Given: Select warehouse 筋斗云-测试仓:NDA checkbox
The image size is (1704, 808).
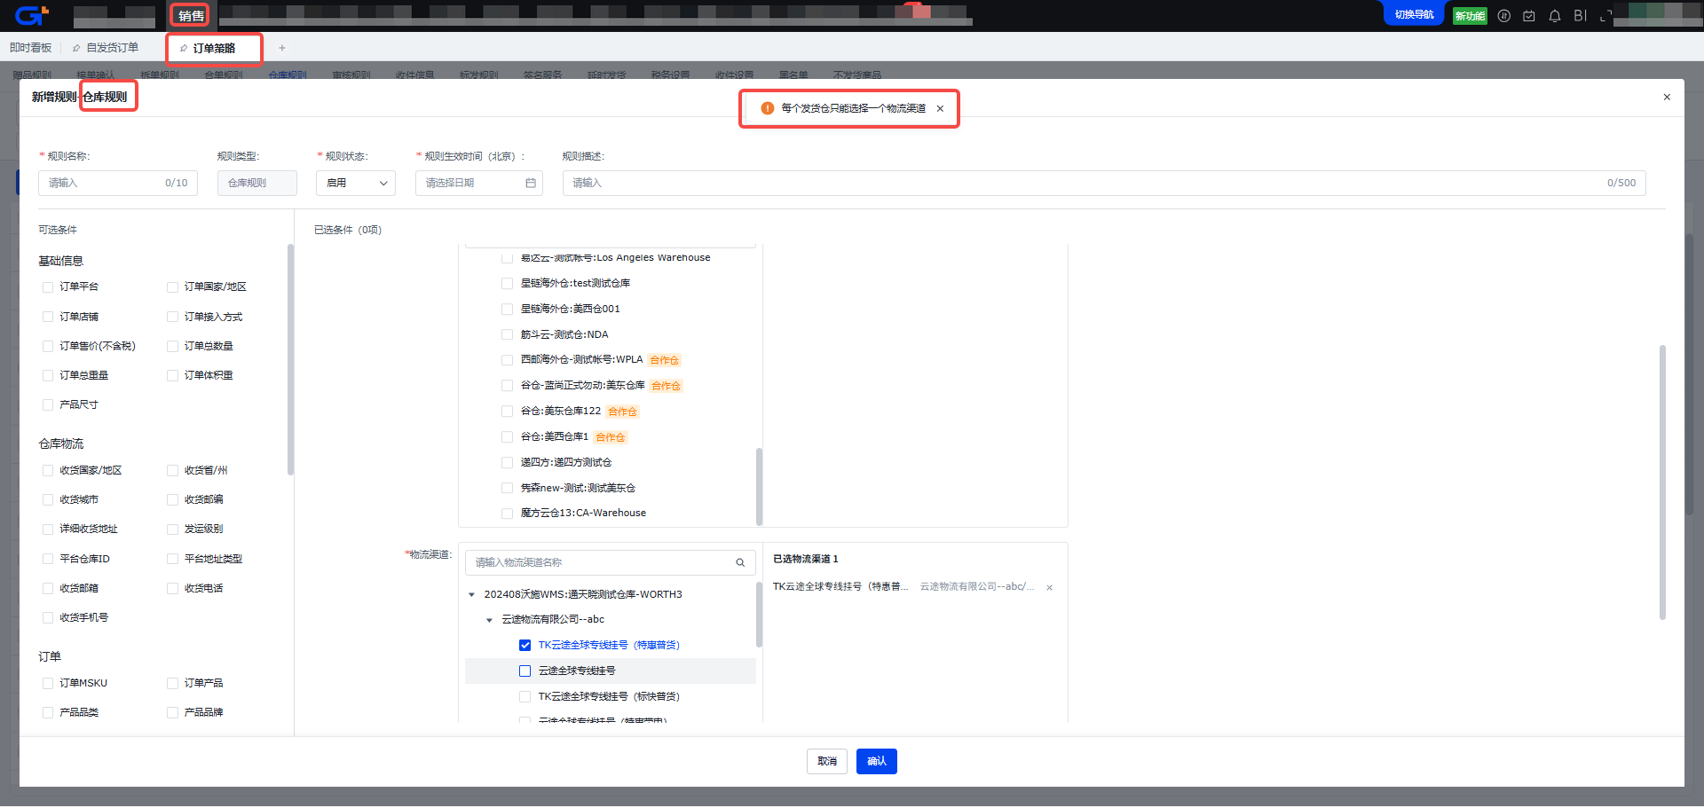Looking at the screenshot, I should (x=507, y=335).
